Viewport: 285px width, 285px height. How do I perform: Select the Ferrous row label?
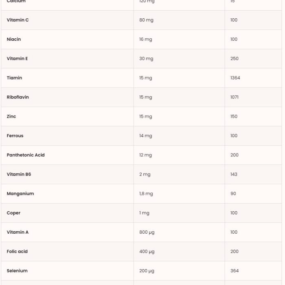[x=15, y=136]
